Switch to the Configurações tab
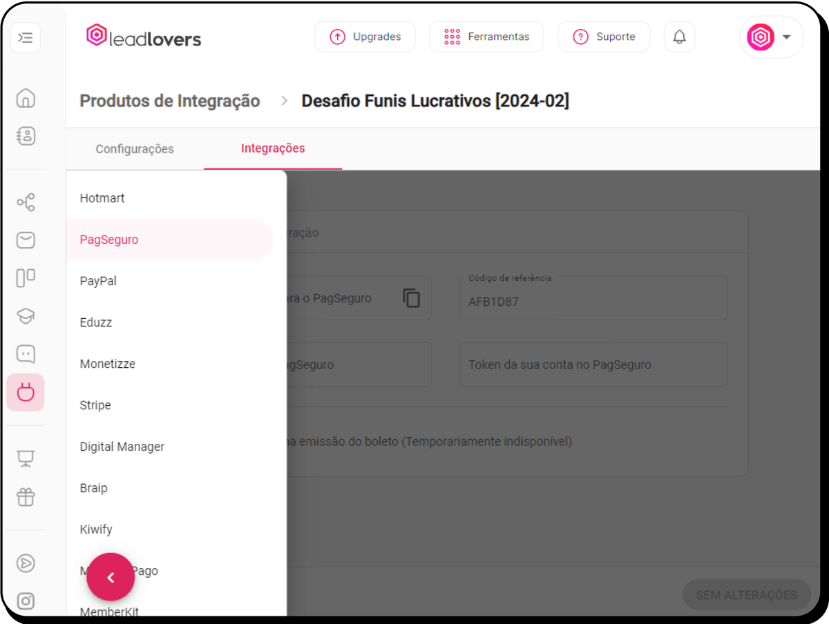This screenshot has height=624, width=829. point(135,149)
